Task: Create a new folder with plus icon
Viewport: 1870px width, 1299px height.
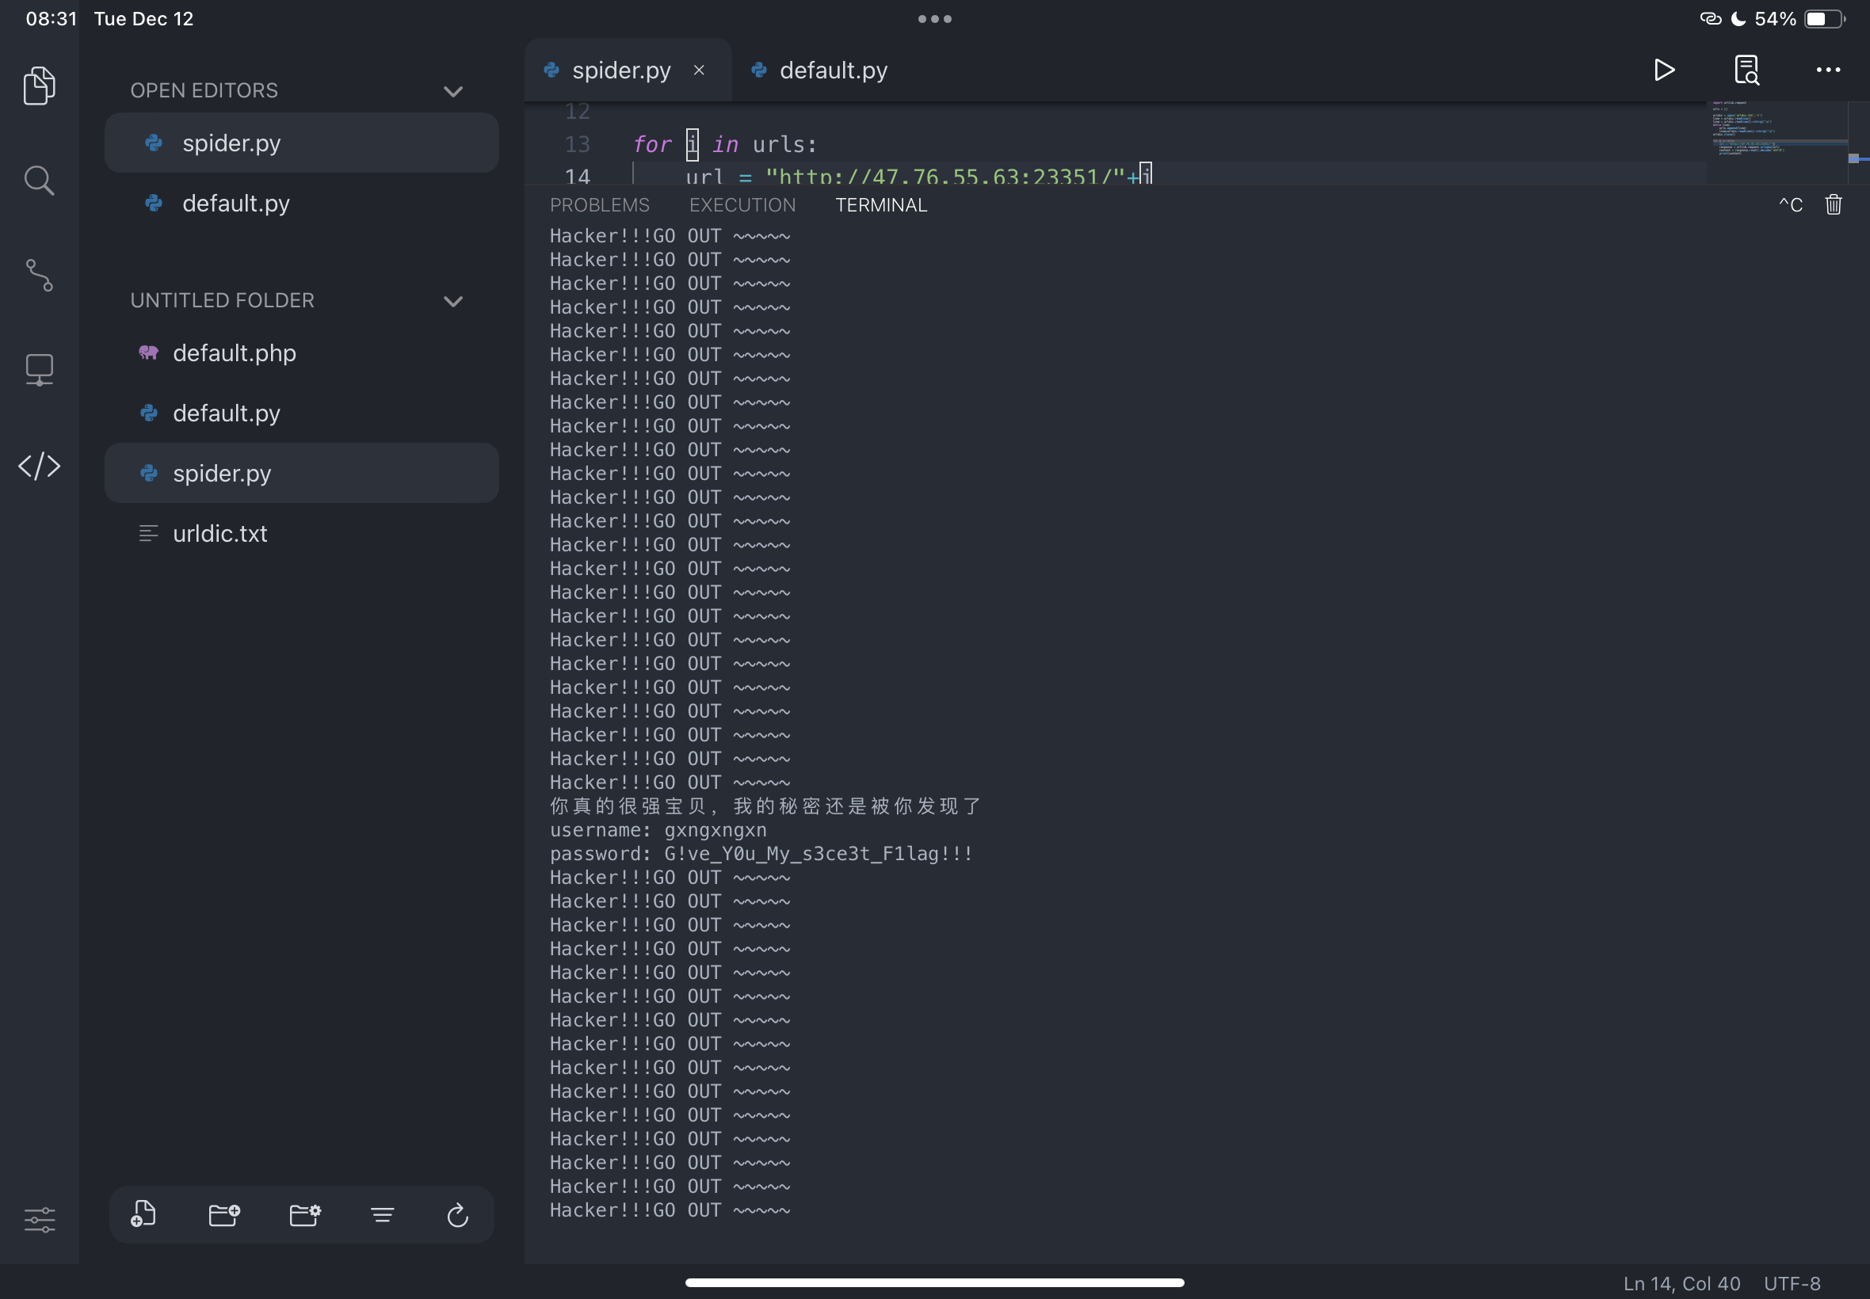Action: [224, 1214]
